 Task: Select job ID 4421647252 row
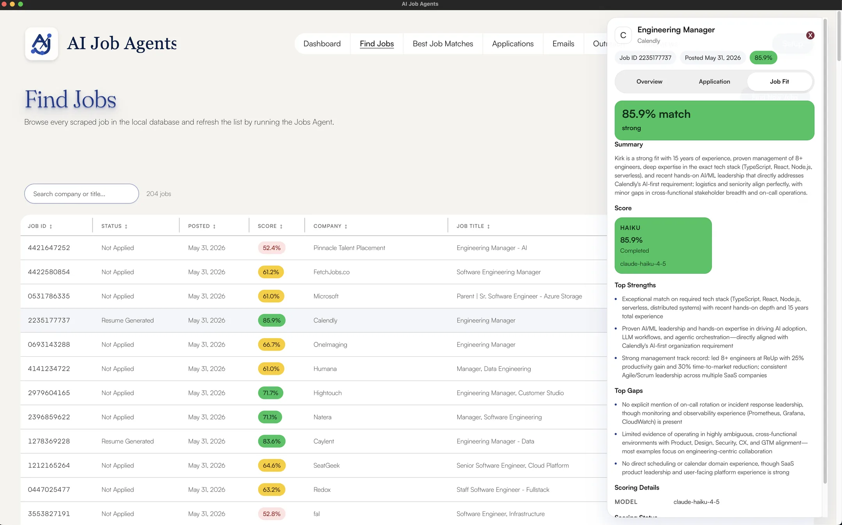314,248
